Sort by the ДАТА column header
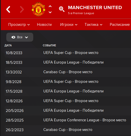Image resolution: width=131 pixels, height=136 pixels. (8, 45)
